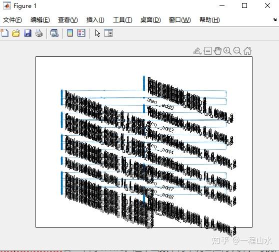Open the 桌面(D) menu
This screenshot has width=279, height=252.
pos(150,20)
